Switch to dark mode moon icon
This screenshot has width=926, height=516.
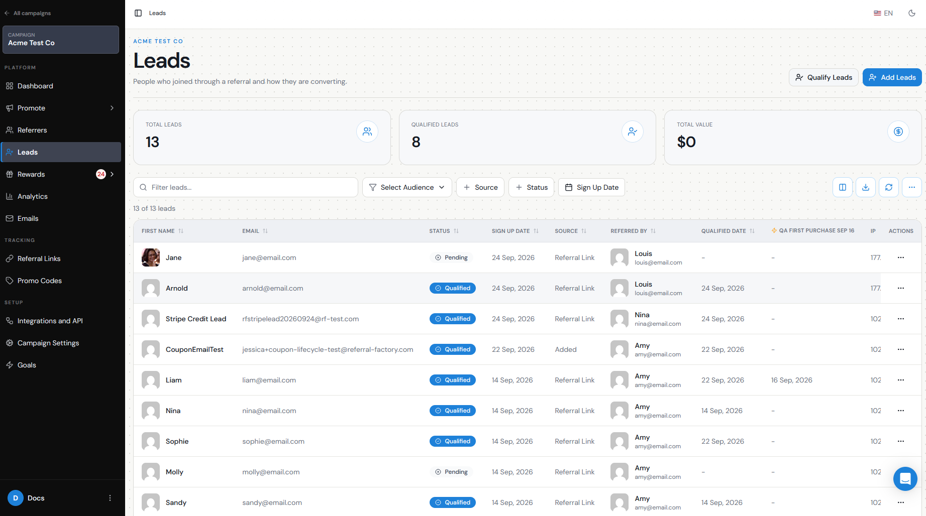click(912, 13)
